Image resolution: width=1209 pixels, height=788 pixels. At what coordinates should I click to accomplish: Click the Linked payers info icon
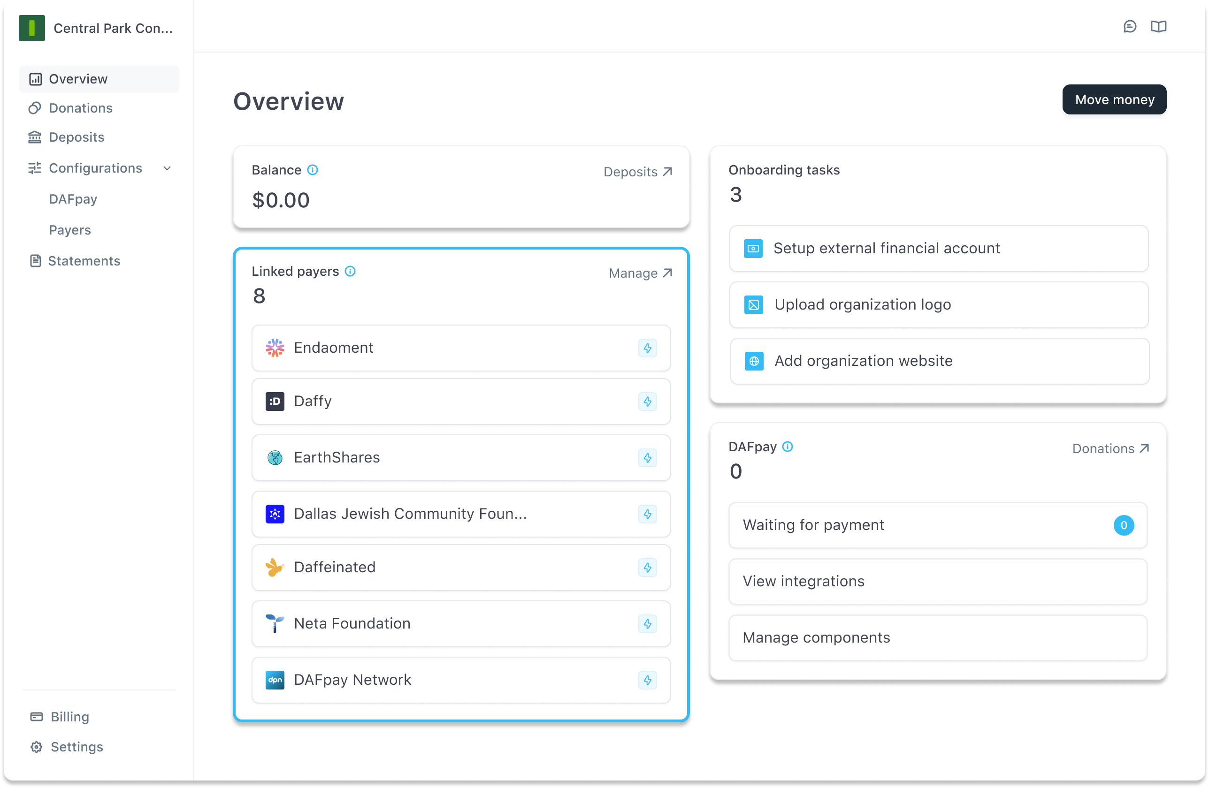click(350, 271)
